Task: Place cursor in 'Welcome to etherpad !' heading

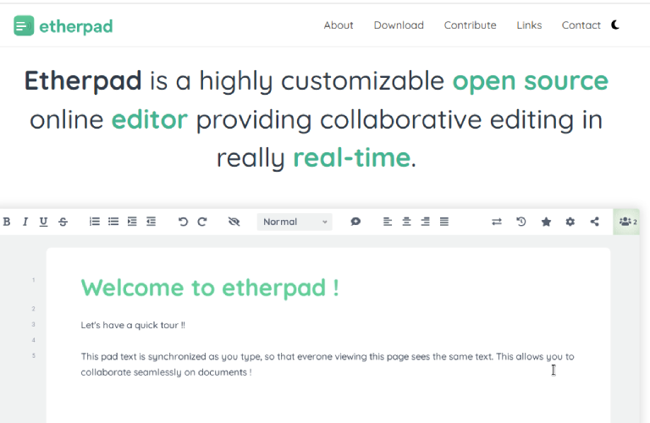Action: [x=210, y=288]
